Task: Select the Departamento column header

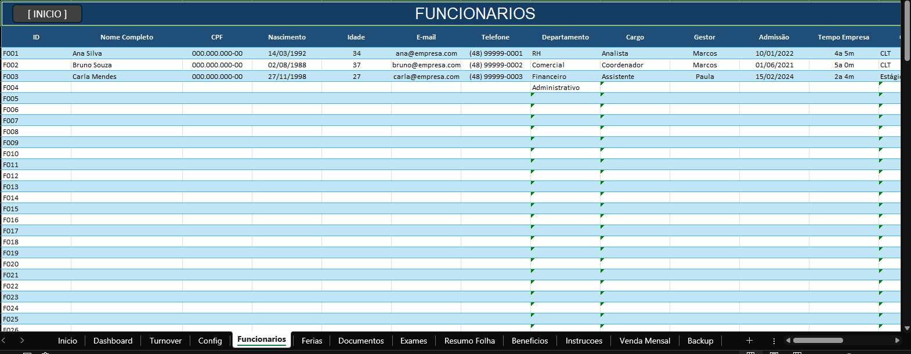Action: point(565,37)
